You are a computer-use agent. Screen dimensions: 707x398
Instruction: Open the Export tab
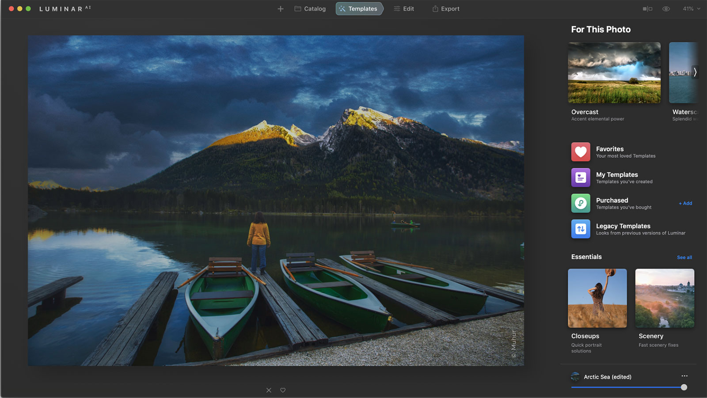[446, 9]
